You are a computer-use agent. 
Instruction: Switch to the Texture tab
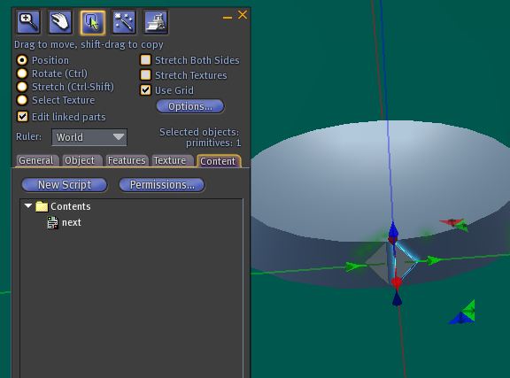coord(170,161)
